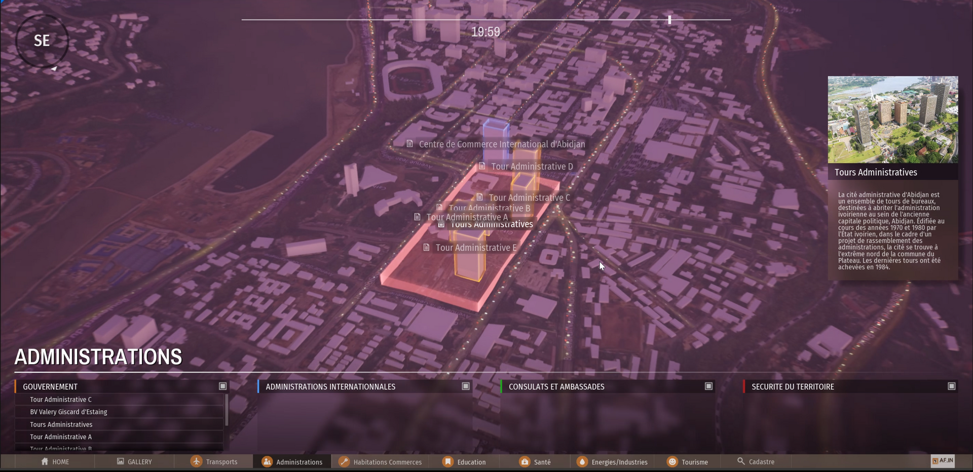
Task: Click the Habitations Commerces wrench icon
Action: click(x=344, y=461)
